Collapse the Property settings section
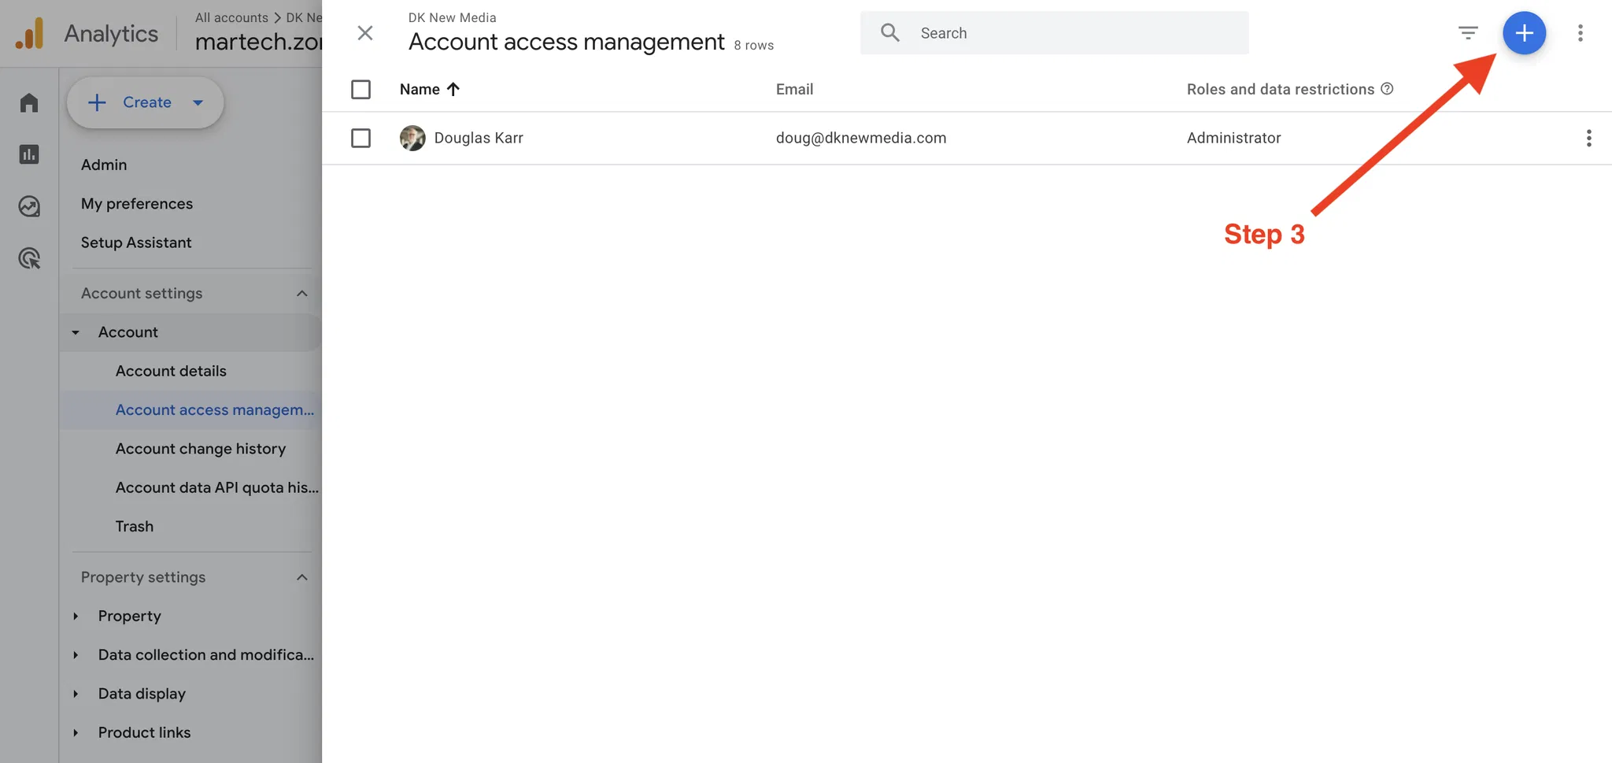The height and width of the screenshot is (763, 1612). (x=301, y=577)
